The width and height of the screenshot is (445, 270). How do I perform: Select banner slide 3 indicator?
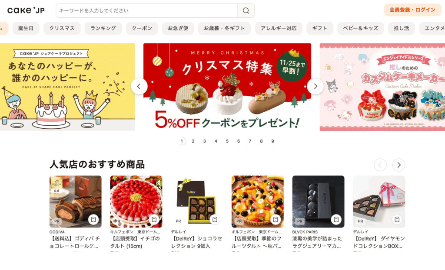coord(204,141)
